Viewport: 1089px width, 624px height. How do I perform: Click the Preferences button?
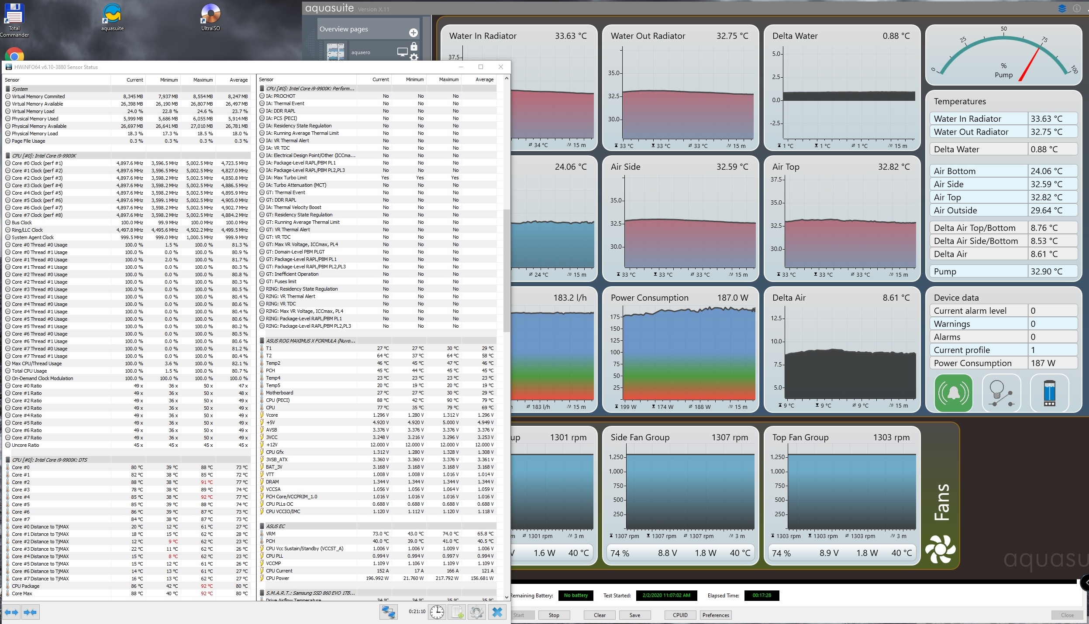pos(716,615)
